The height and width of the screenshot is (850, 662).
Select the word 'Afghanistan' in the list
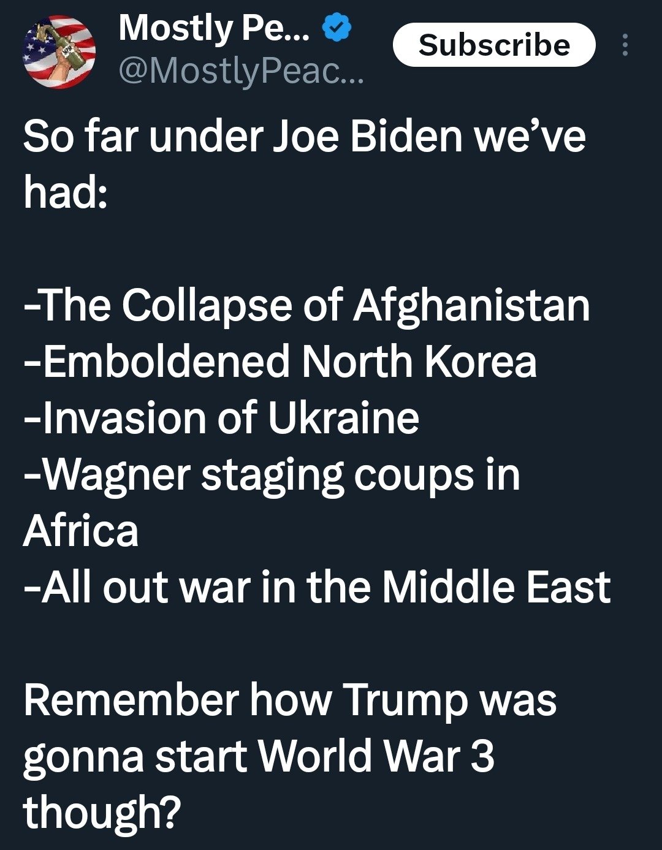(471, 306)
